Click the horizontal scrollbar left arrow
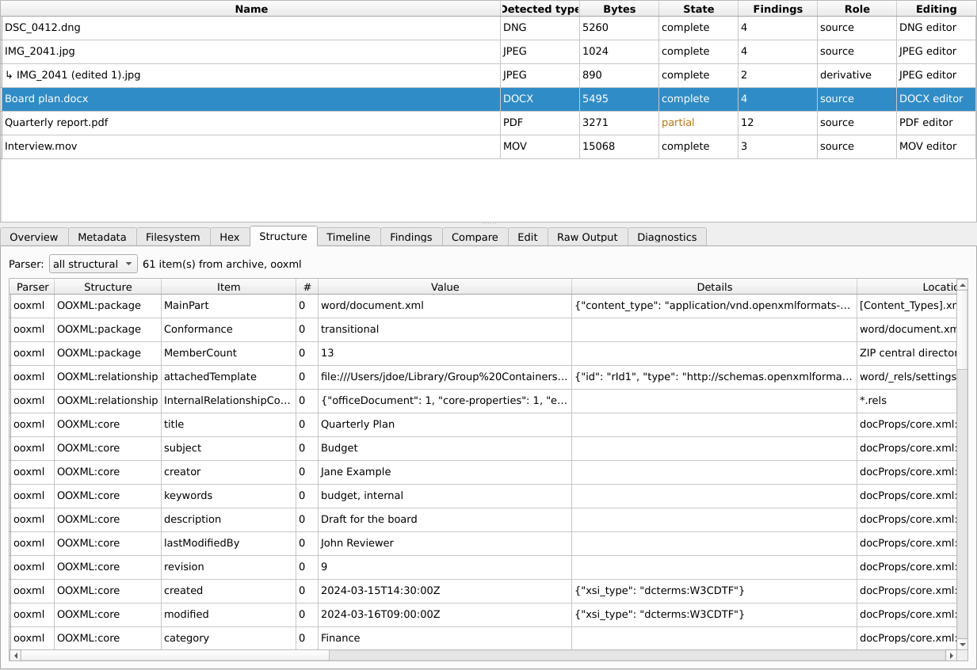Image resolution: width=977 pixels, height=670 pixels. coord(15,656)
